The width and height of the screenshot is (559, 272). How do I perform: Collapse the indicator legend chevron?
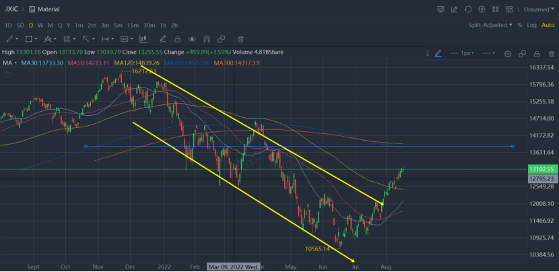click(7, 72)
